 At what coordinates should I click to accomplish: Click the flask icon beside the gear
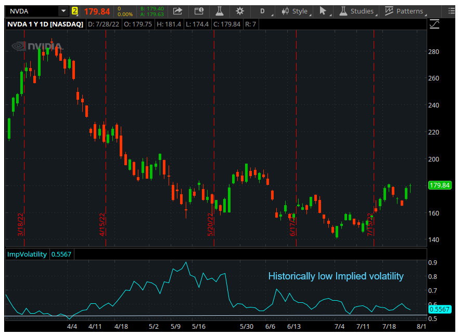click(220, 11)
